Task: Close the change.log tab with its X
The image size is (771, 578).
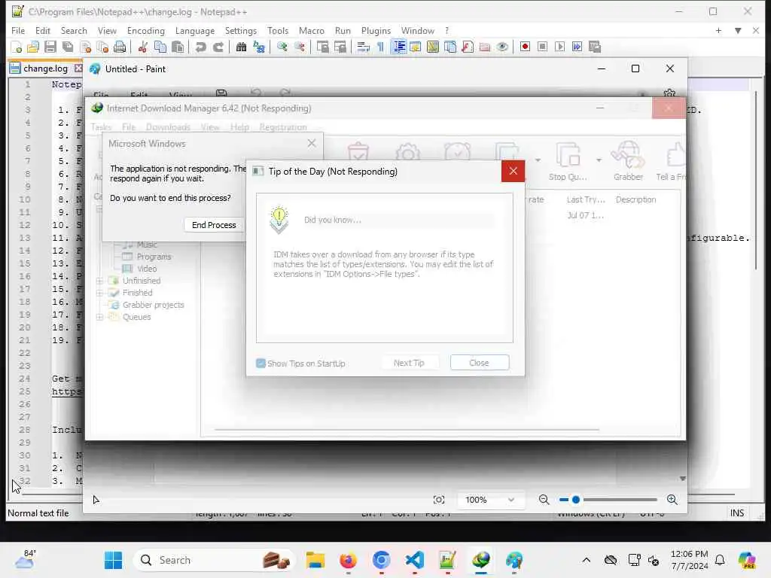Action: pos(78,68)
